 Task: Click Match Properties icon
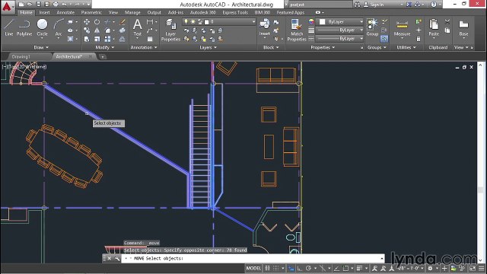pyautogui.click(x=296, y=30)
